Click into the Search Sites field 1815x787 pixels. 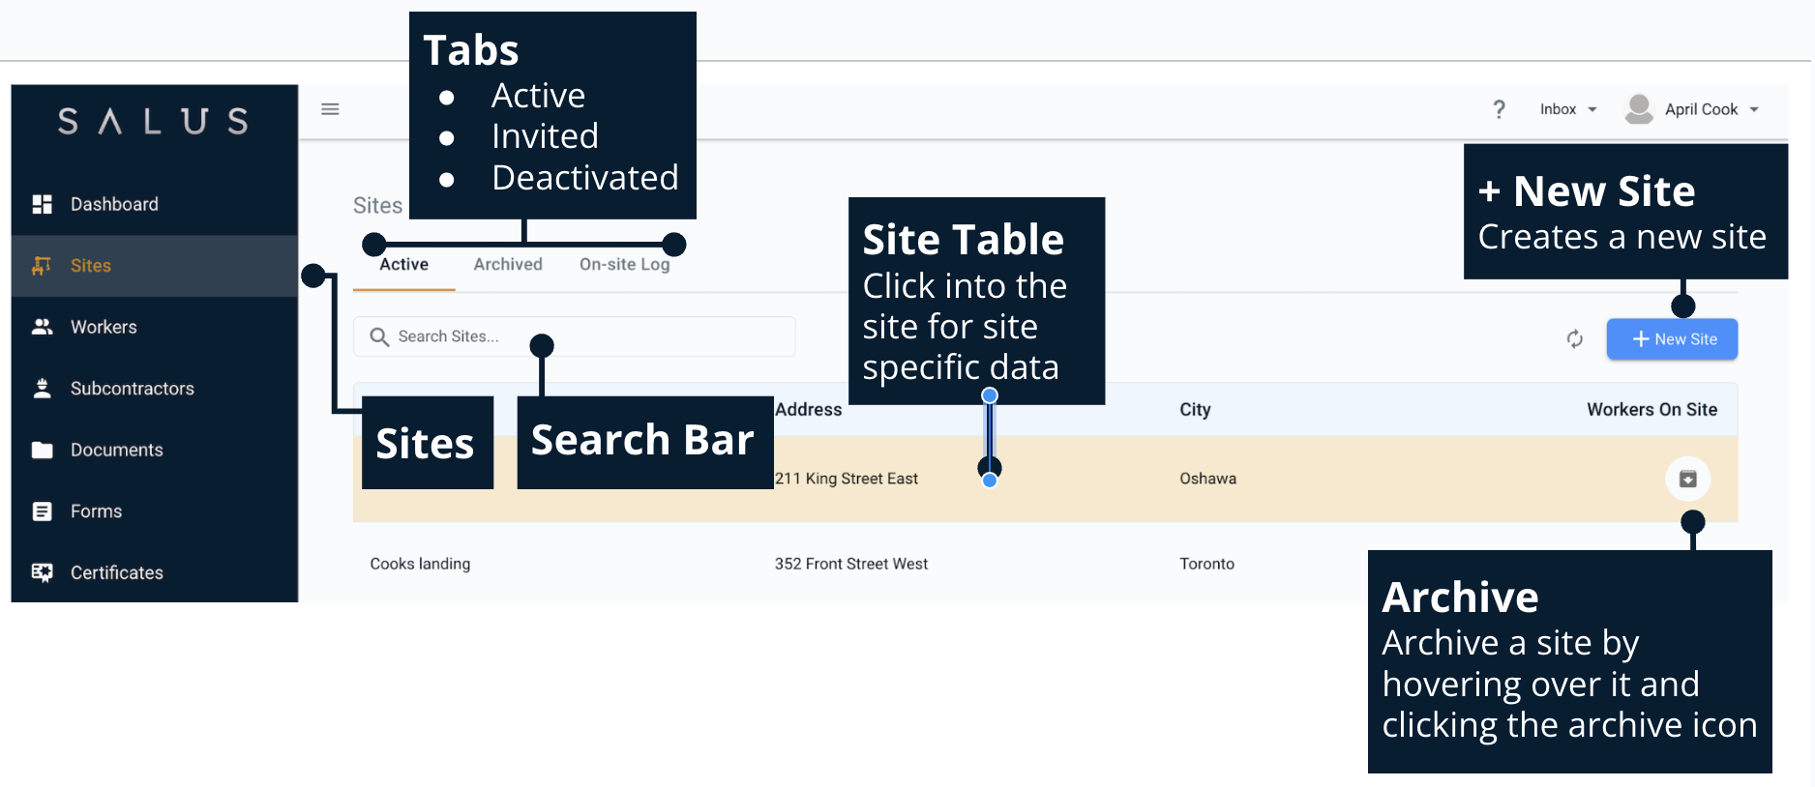pos(580,336)
